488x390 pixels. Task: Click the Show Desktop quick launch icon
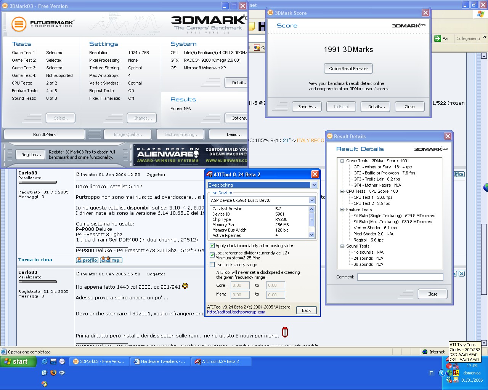(x=44, y=372)
